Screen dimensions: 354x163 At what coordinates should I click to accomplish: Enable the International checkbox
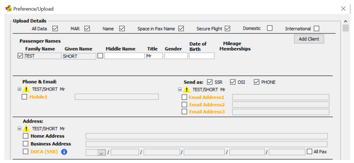[317, 29]
